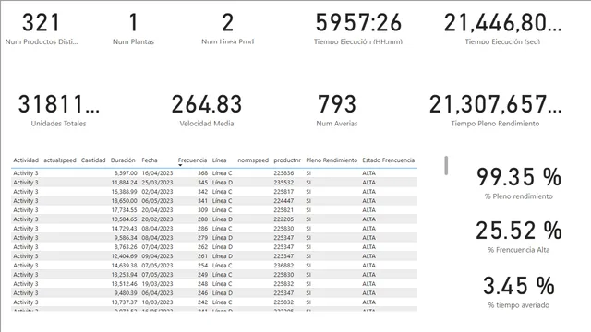
Task: Click the 5957:26 Tiempo Ejecución card
Action: pos(358,29)
